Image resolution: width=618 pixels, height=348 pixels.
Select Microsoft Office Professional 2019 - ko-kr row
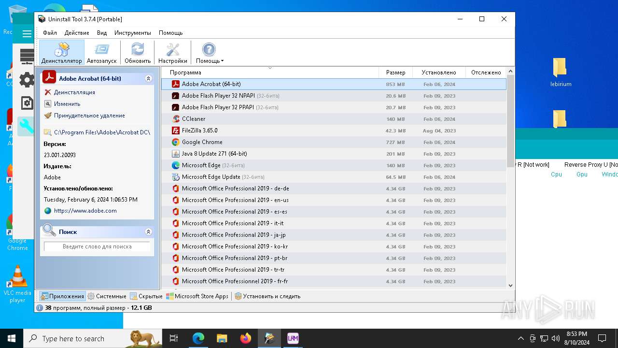334,246
